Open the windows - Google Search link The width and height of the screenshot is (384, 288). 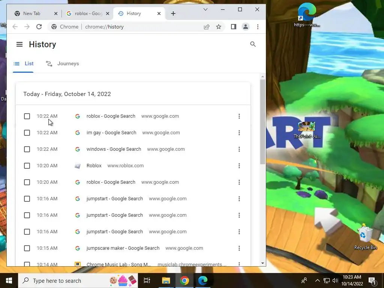114,149
